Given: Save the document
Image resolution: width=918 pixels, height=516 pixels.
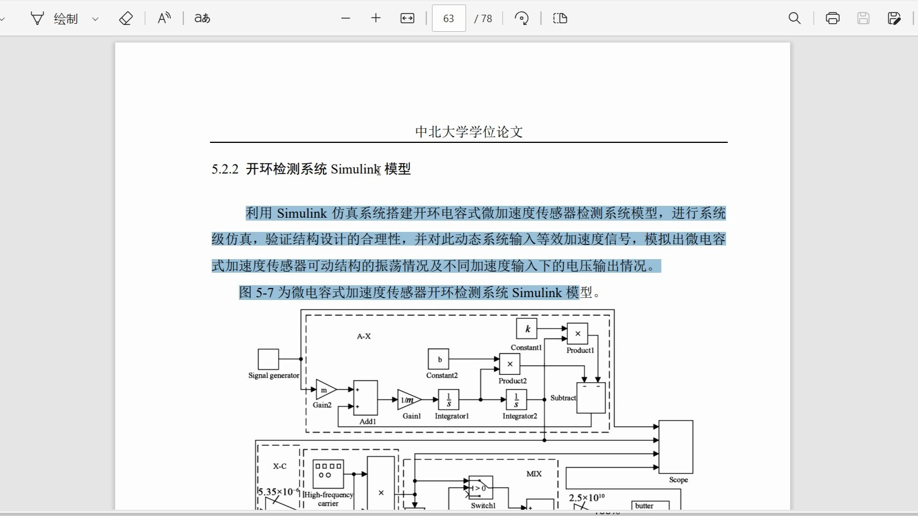Looking at the screenshot, I should (863, 18).
